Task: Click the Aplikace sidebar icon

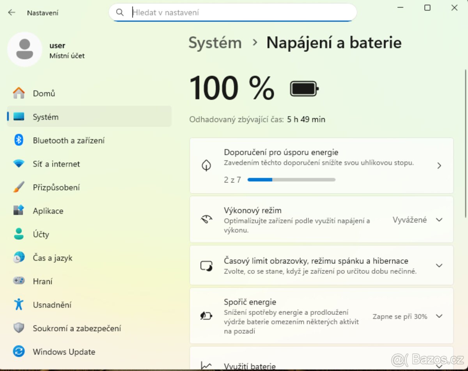Action: click(x=19, y=210)
